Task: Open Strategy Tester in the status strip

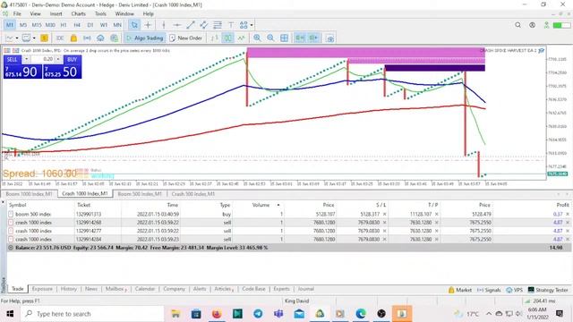Action: 548,290
